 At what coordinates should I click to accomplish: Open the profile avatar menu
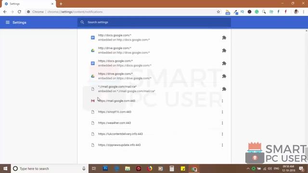point(296,12)
